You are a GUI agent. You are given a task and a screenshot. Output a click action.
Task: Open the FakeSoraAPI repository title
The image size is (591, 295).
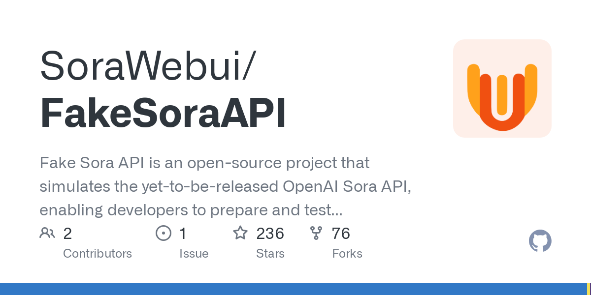pos(163,114)
